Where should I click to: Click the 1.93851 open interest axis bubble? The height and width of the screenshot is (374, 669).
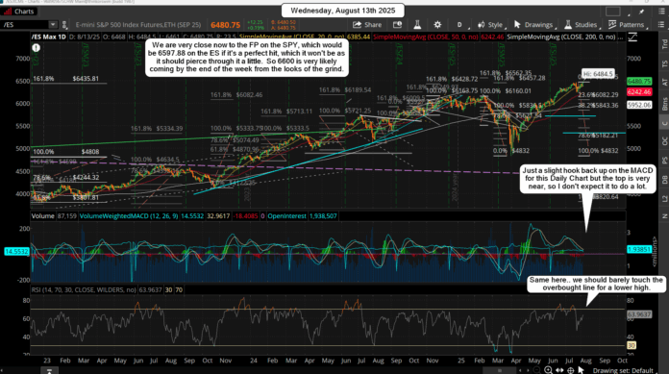pos(639,249)
